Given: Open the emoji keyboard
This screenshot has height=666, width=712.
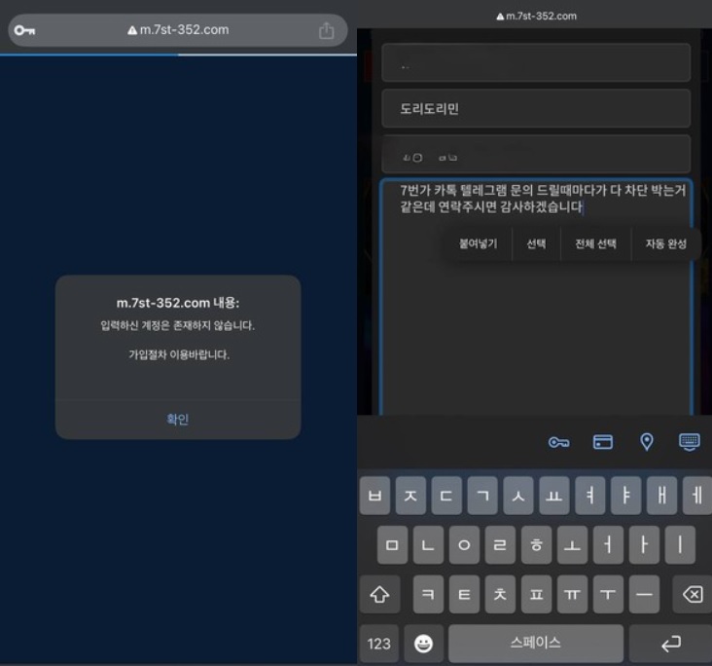Looking at the screenshot, I should (424, 644).
